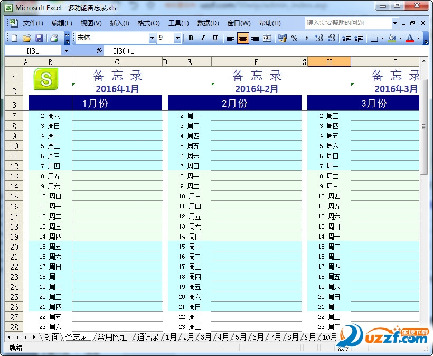Toggle Underline formatting
Screen dimensions: 433x356
215,38
